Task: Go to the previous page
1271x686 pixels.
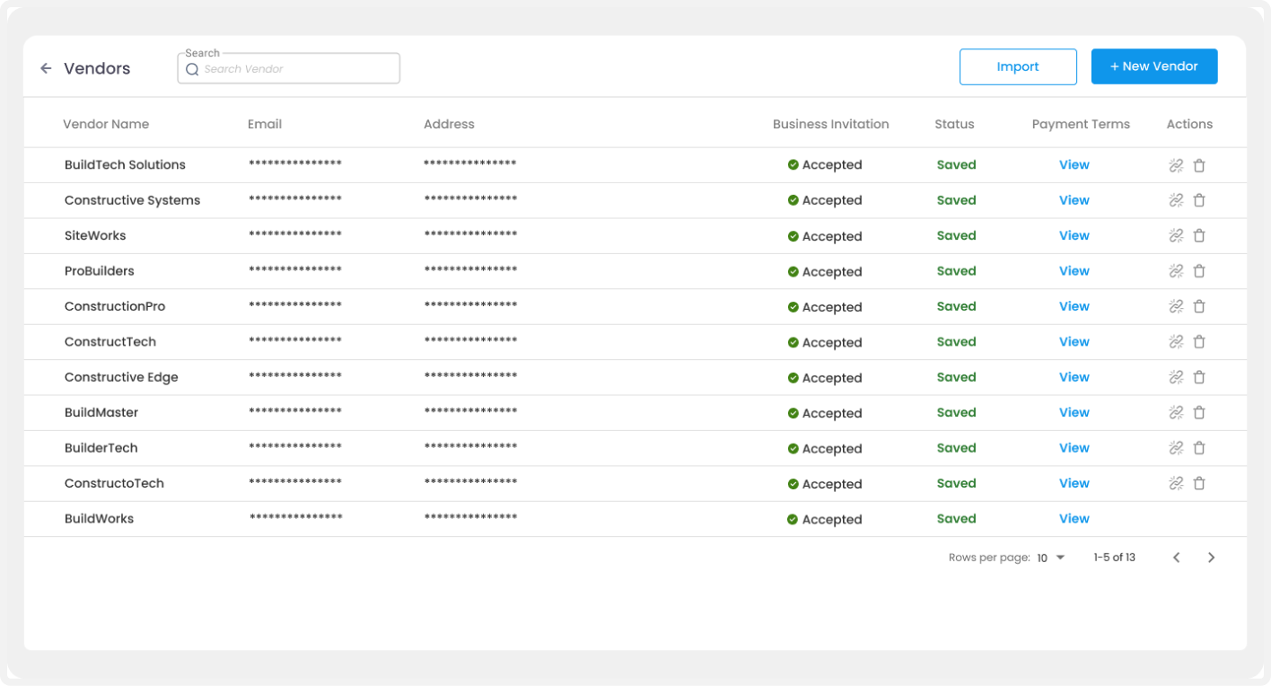Action: pyautogui.click(x=1176, y=558)
